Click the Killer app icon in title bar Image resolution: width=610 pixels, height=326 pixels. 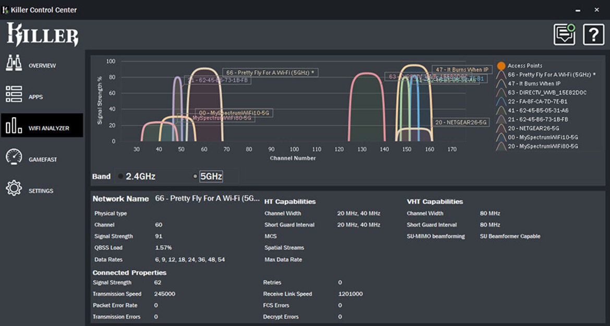pos(5,10)
